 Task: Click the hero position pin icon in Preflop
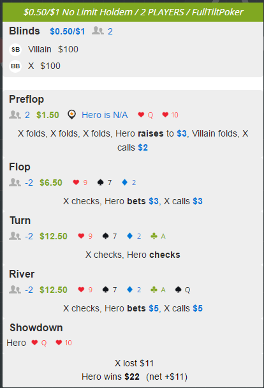pos(71,115)
